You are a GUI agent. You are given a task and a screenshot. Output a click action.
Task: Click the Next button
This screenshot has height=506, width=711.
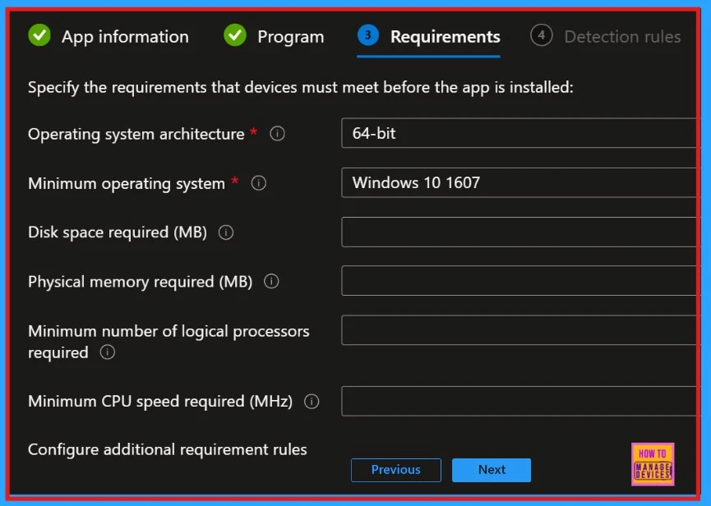tap(492, 470)
